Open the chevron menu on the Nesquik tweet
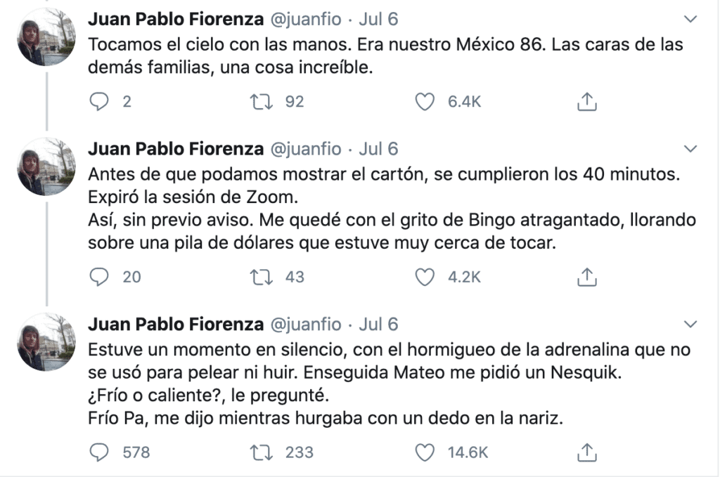The width and height of the screenshot is (720, 477). [692, 324]
